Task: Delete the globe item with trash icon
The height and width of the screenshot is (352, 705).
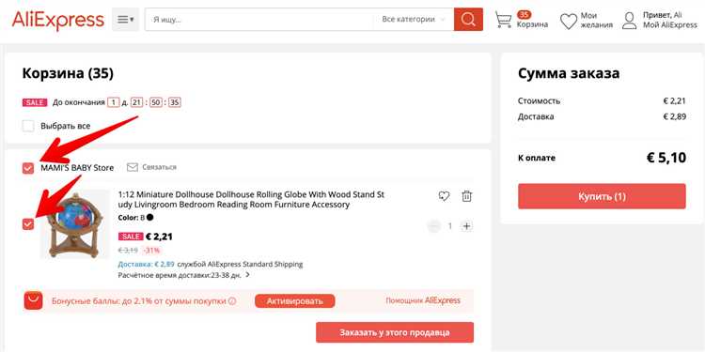Action: tap(466, 196)
